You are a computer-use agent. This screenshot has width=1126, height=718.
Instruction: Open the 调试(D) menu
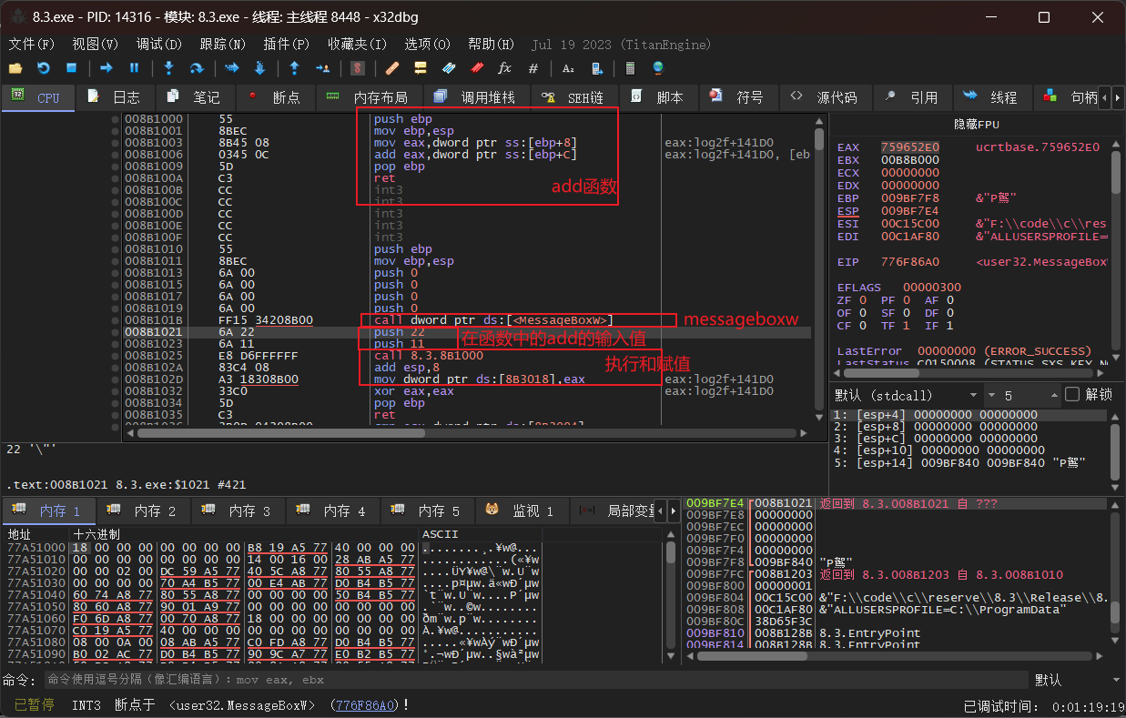click(158, 44)
